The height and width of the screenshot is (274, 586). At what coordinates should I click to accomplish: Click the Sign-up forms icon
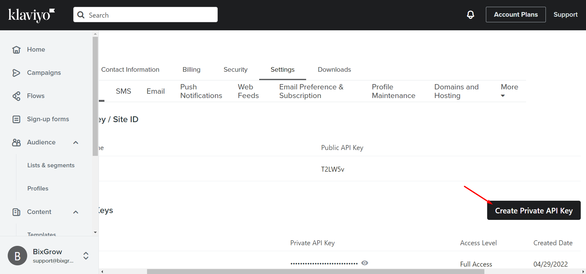pos(16,119)
